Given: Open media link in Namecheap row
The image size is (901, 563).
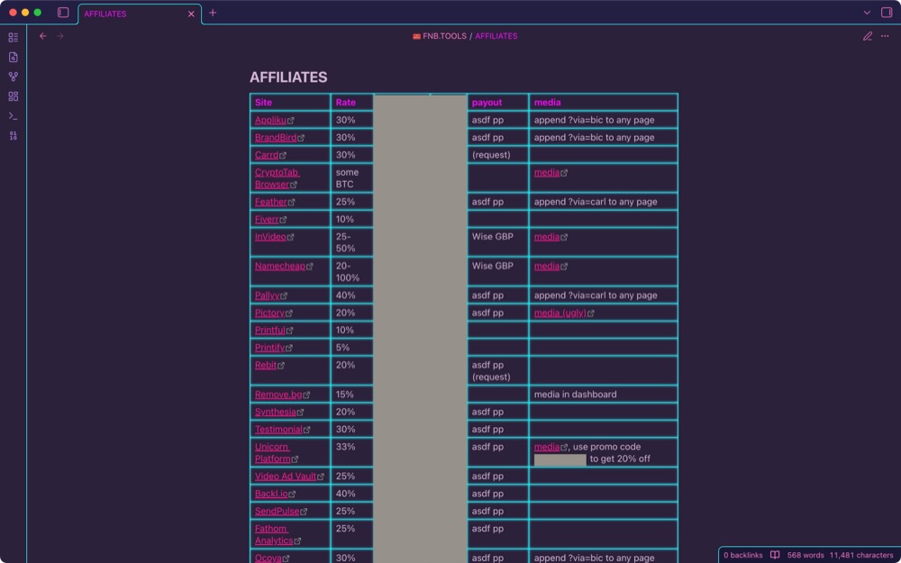Looking at the screenshot, I should pos(547,266).
